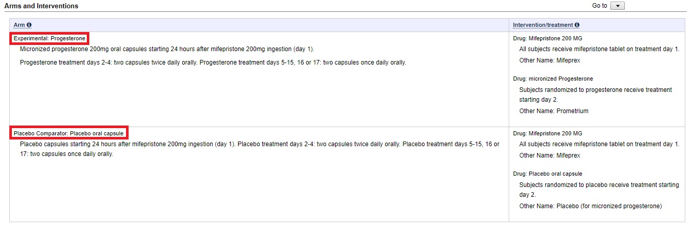Click Drug: Mifepristone 200 MG in Progesterone arm

[547, 38]
